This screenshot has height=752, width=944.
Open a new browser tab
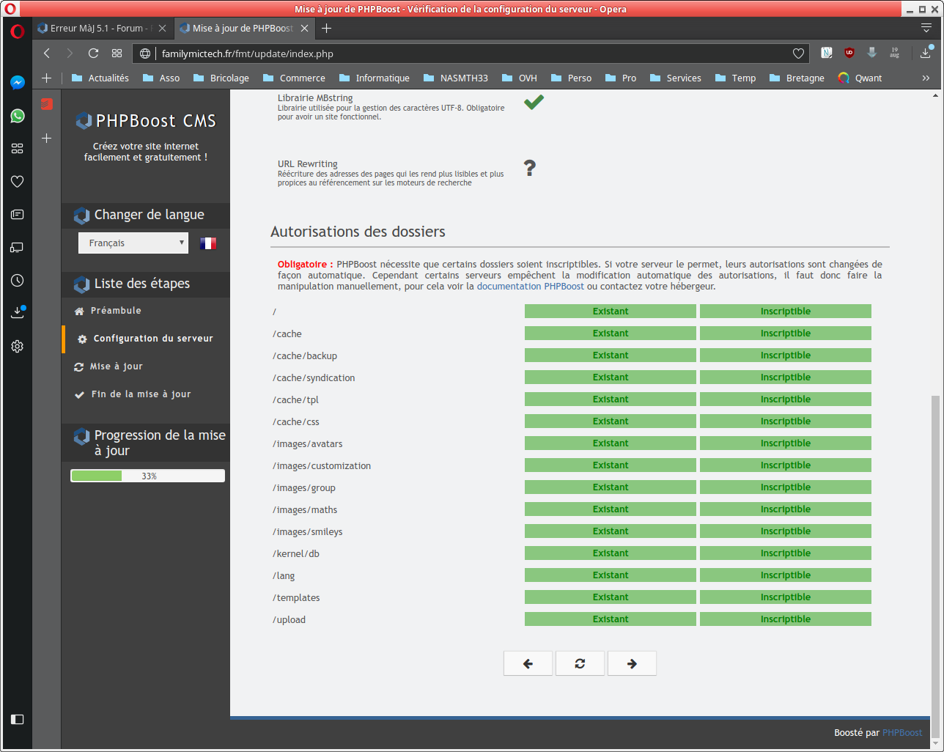pyautogui.click(x=327, y=29)
